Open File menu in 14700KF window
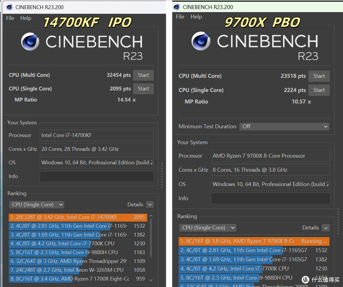 [x=10, y=18]
